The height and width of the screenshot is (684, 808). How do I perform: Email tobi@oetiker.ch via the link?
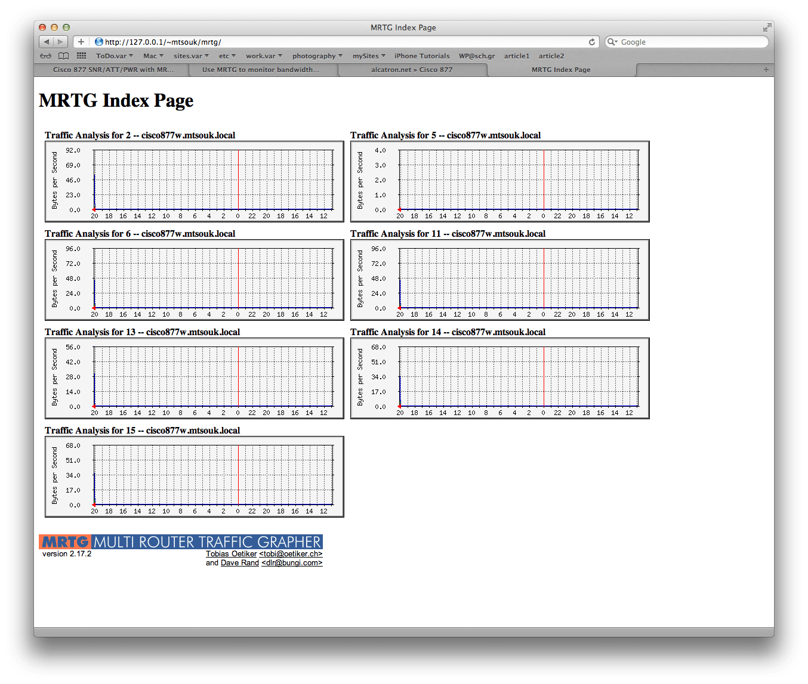(x=291, y=554)
